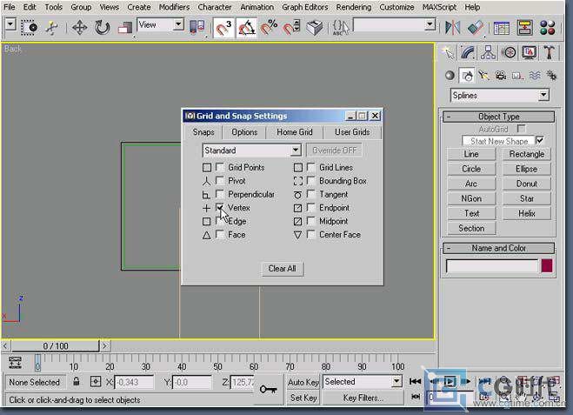The height and width of the screenshot is (415, 573).
Task: Enable the Midpoint snap checkbox
Action: [311, 221]
